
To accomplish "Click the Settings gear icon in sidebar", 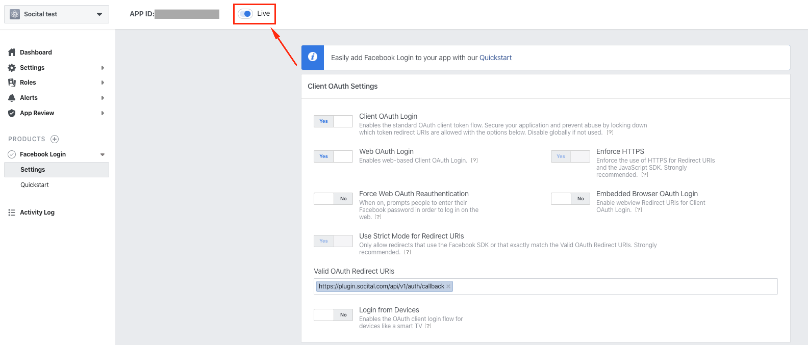I will tap(12, 67).
